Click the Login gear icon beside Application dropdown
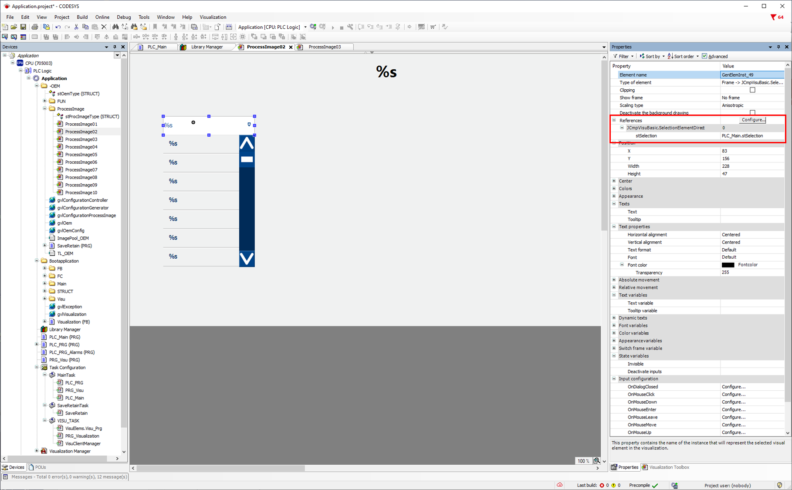Screen dimensions: 792x490 tap(313, 27)
